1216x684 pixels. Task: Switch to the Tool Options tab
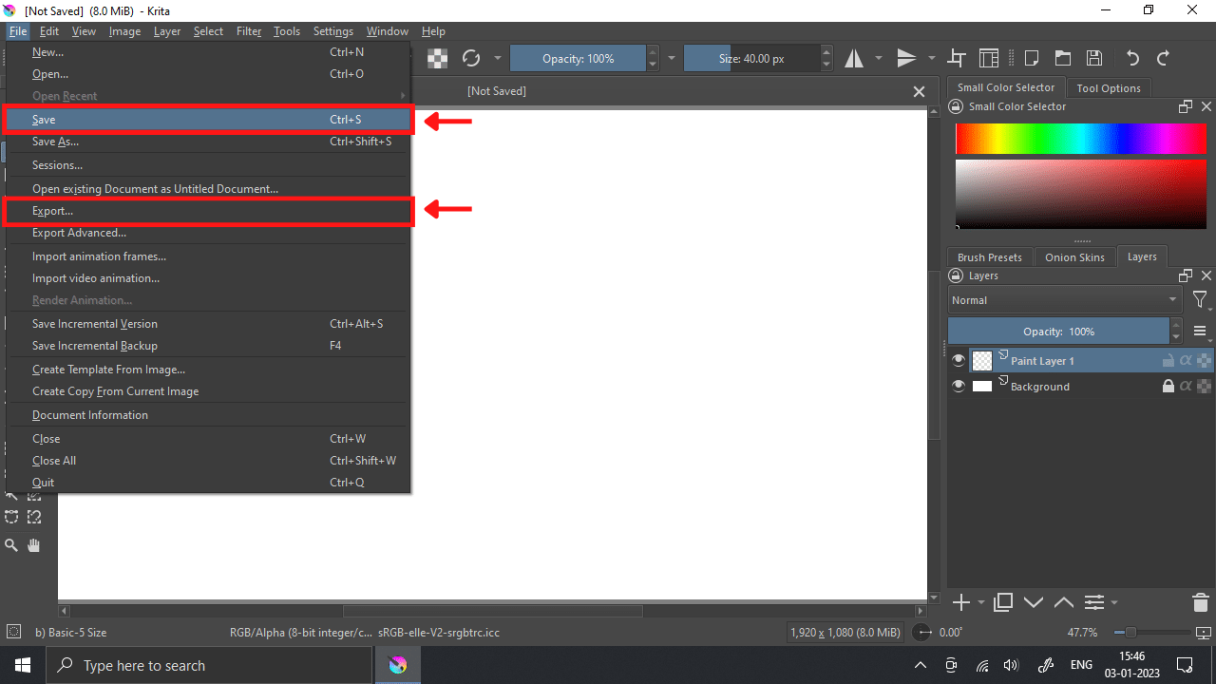click(1109, 88)
